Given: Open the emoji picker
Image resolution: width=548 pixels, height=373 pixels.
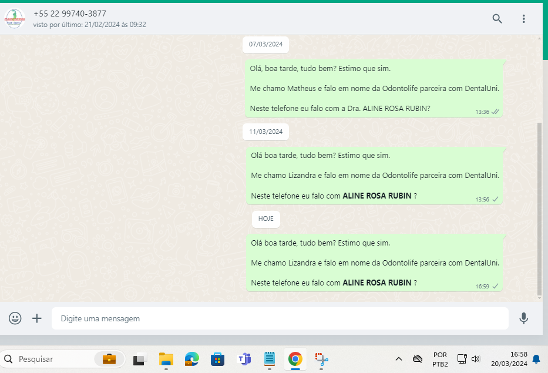Looking at the screenshot, I should (15, 318).
